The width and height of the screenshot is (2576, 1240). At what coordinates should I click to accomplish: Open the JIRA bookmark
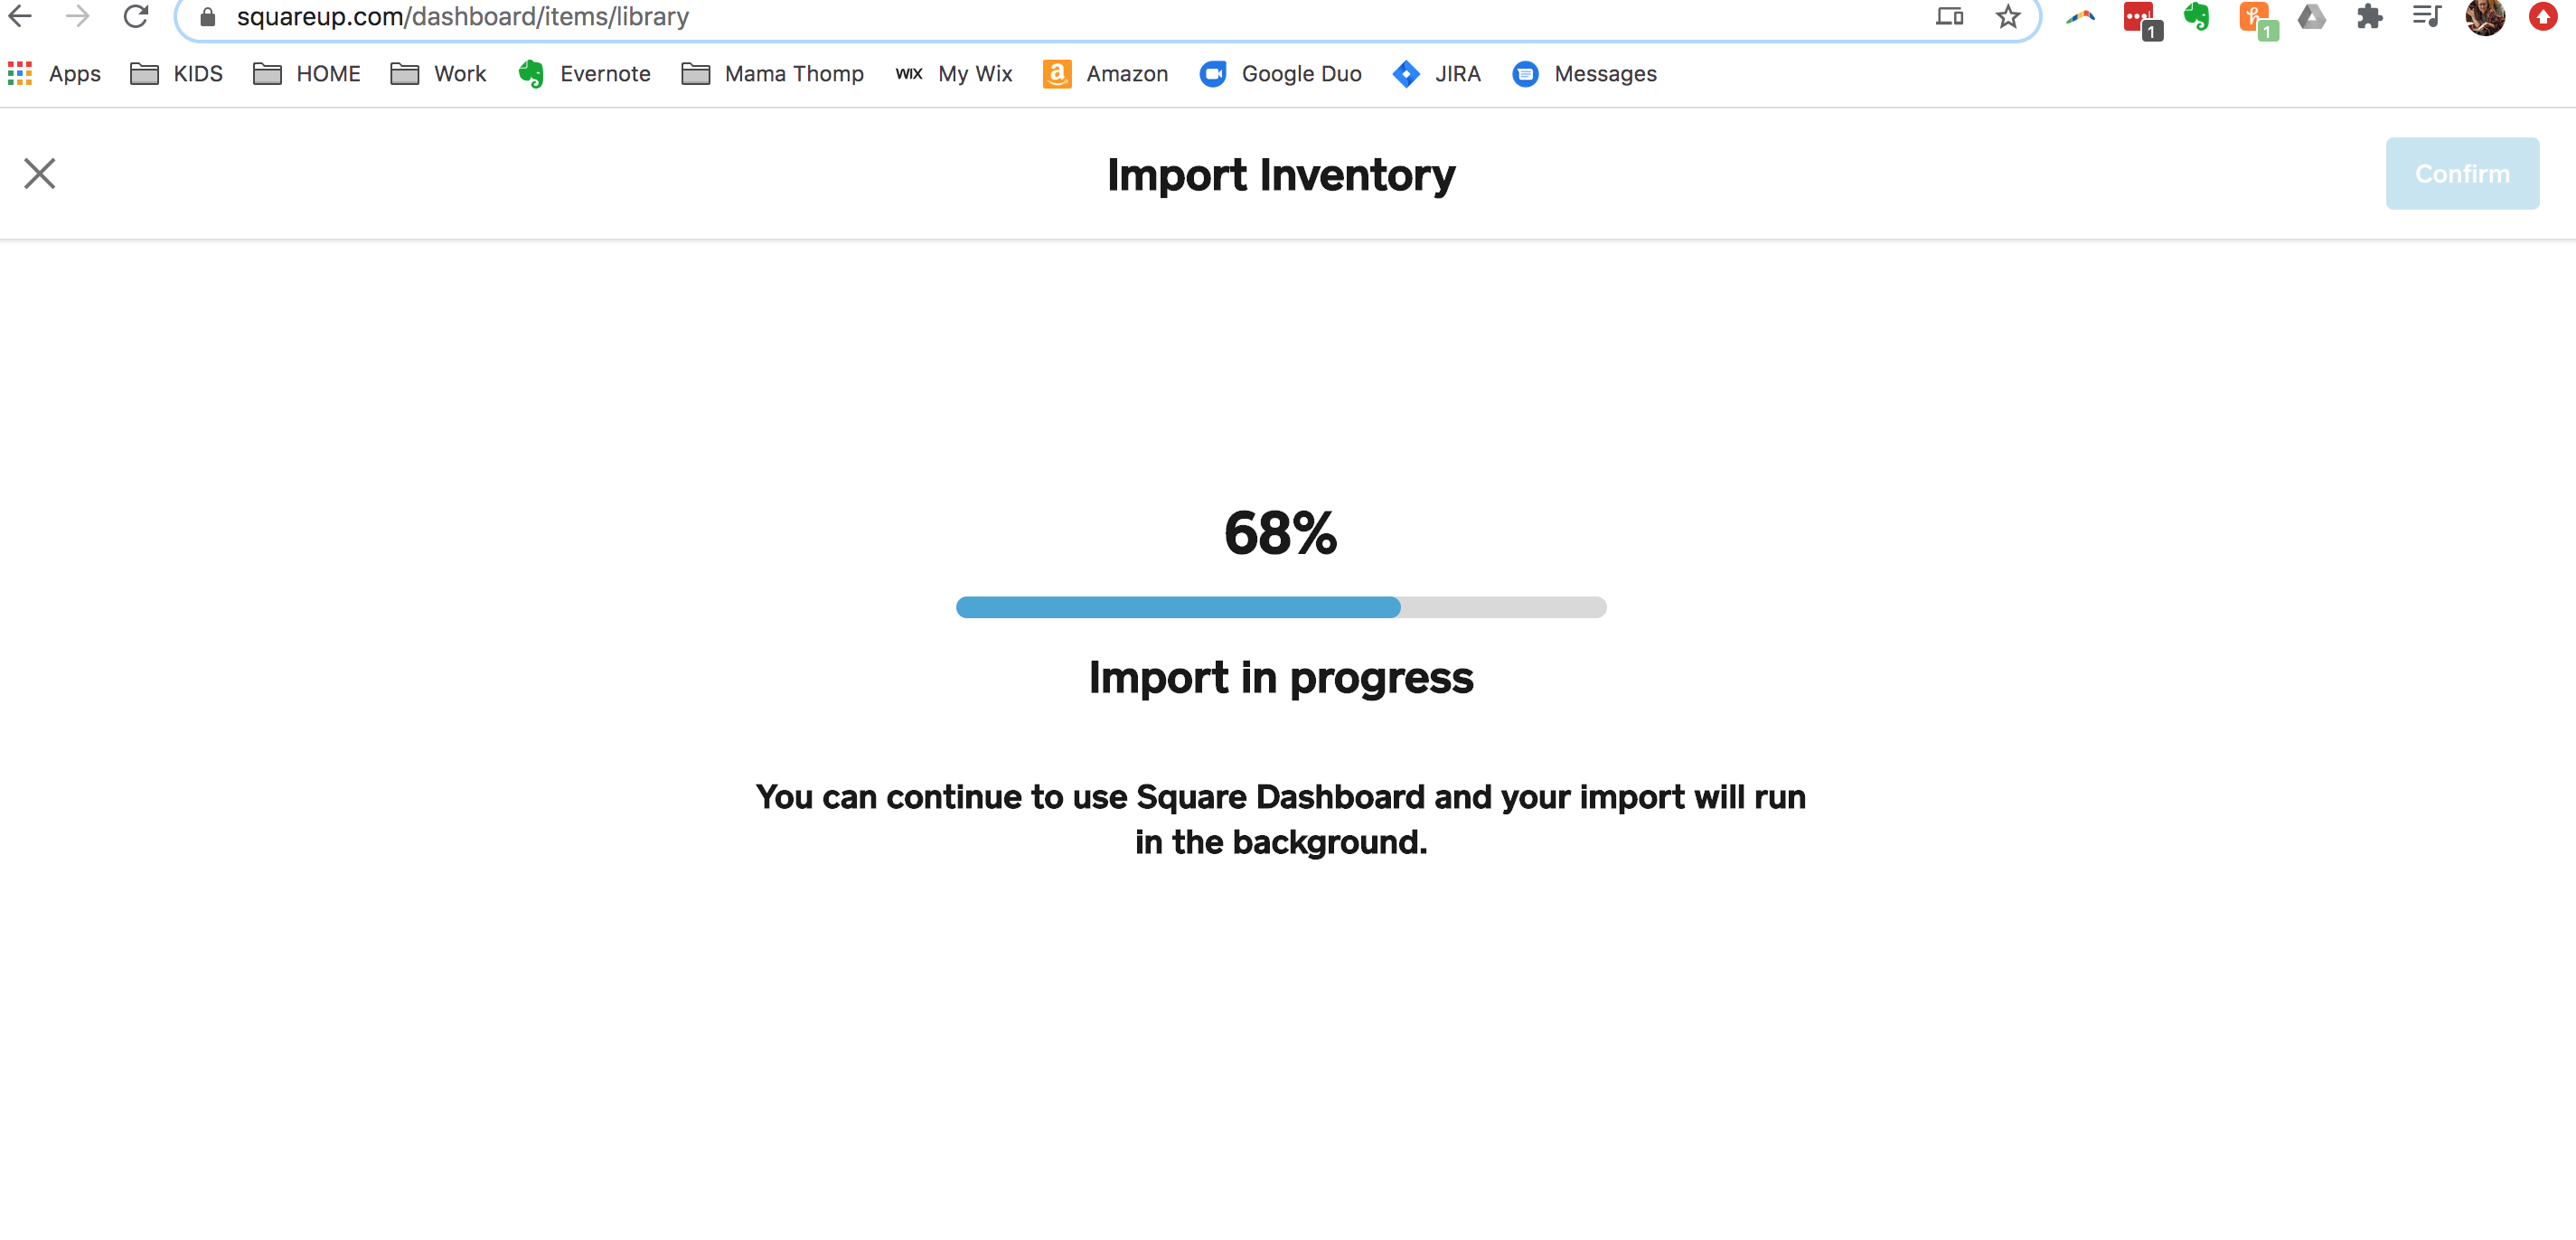tap(1436, 74)
